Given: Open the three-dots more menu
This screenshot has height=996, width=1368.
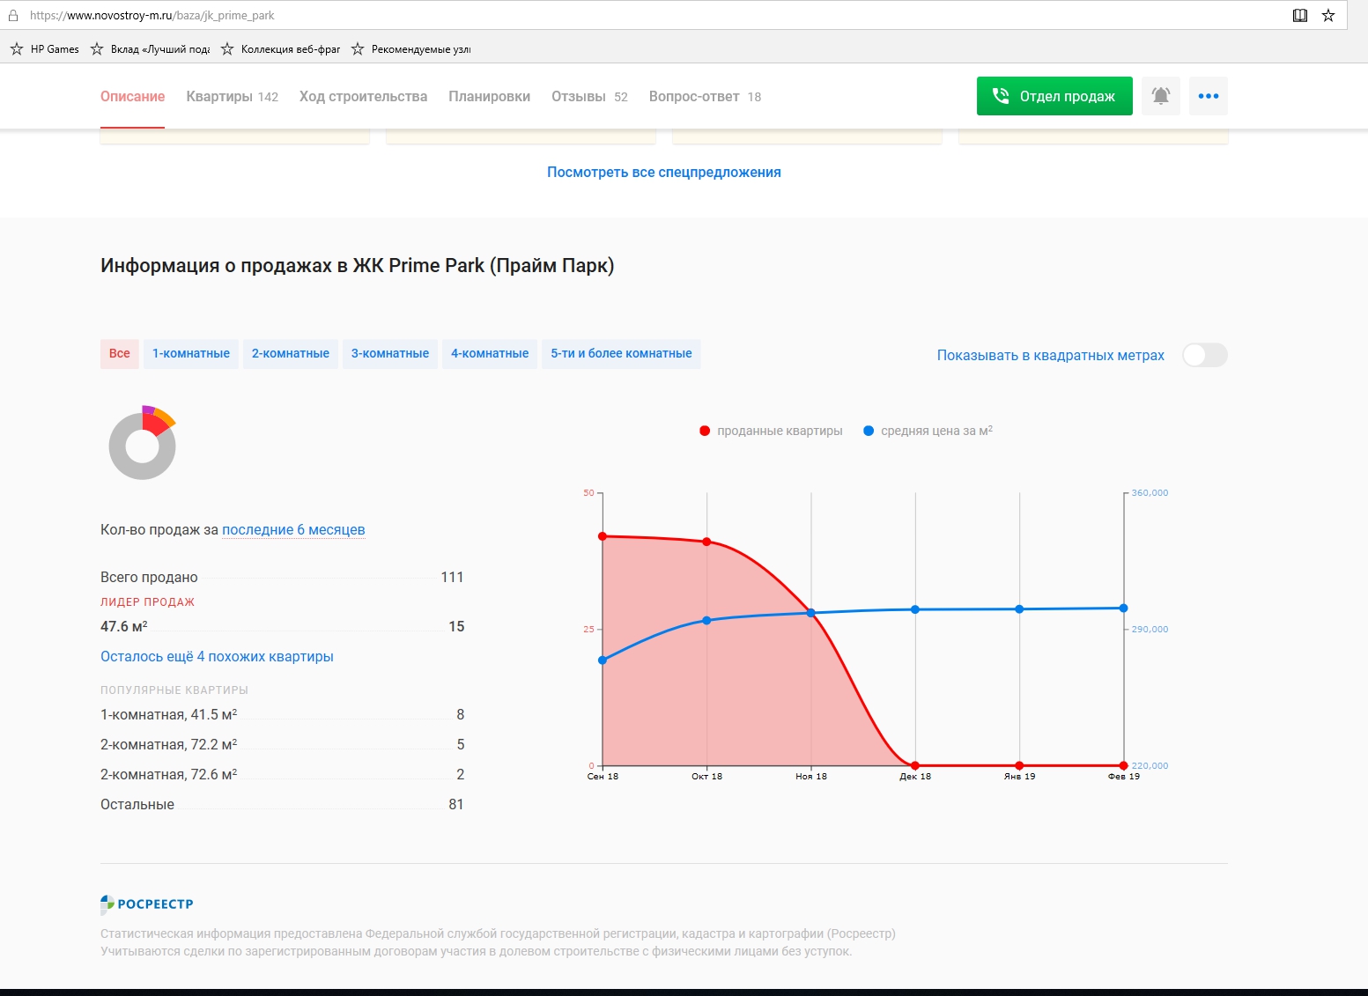Looking at the screenshot, I should point(1209,96).
